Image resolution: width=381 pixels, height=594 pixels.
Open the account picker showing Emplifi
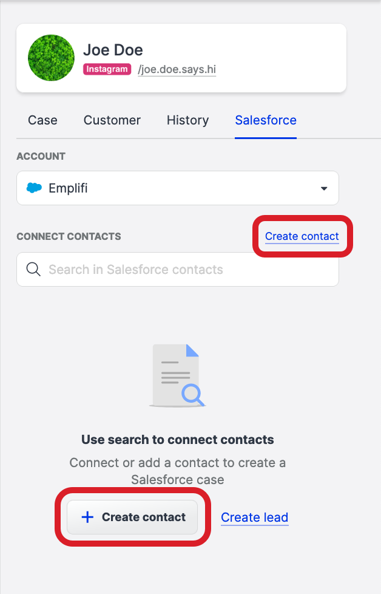pyautogui.click(x=177, y=188)
